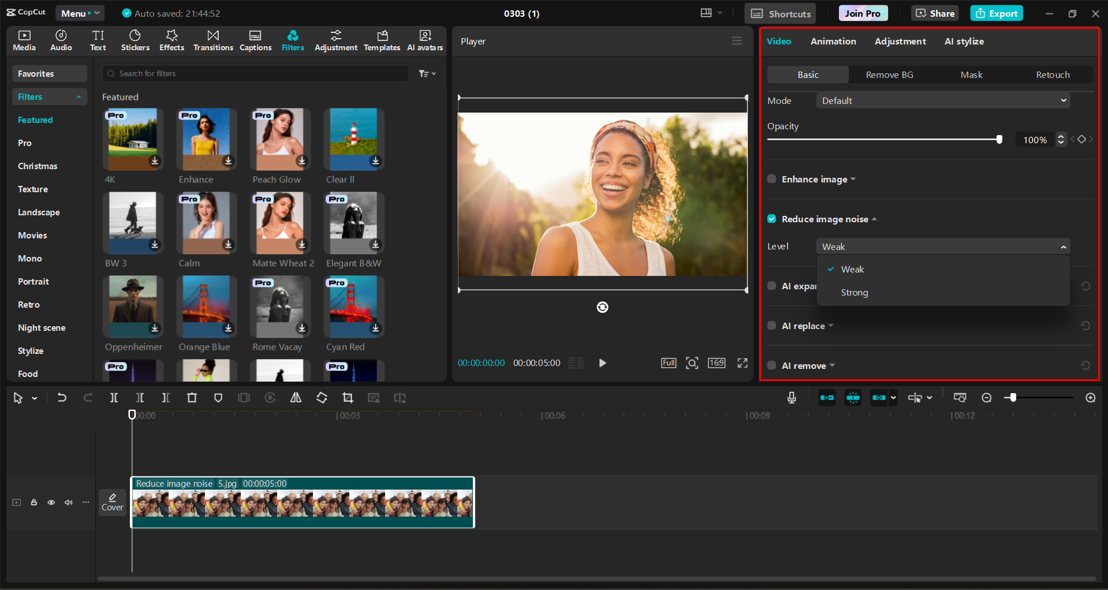Select the Peach Glow filter thumbnail

(x=280, y=139)
